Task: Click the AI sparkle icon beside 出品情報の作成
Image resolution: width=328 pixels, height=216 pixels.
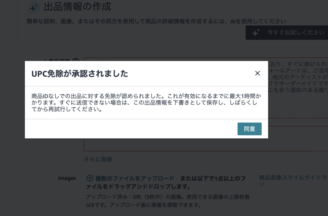Action: tap(33, 7)
